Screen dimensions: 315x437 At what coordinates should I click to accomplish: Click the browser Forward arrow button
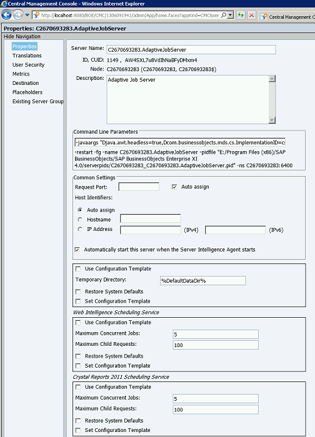pos(18,15)
